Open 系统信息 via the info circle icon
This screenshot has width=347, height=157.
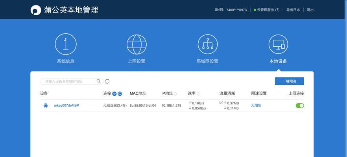(66, 44)
